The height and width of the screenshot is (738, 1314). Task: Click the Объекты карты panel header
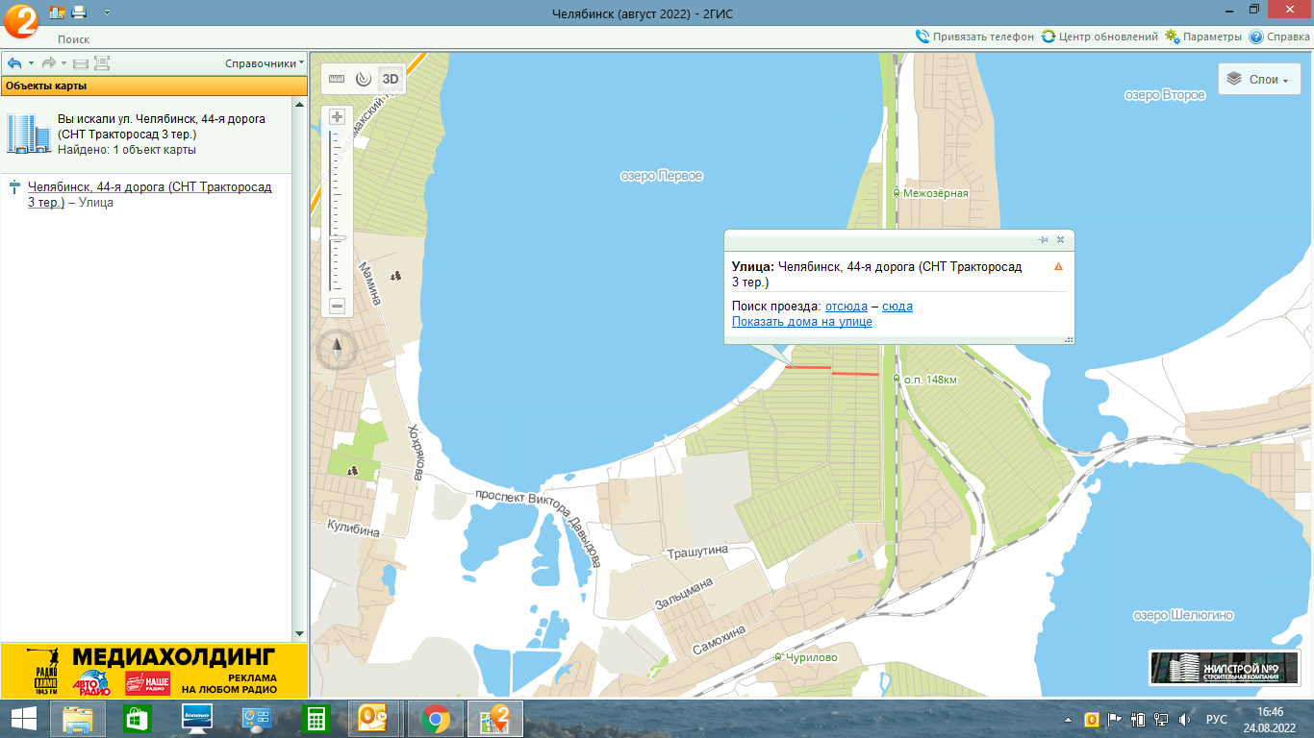(154, 86)
